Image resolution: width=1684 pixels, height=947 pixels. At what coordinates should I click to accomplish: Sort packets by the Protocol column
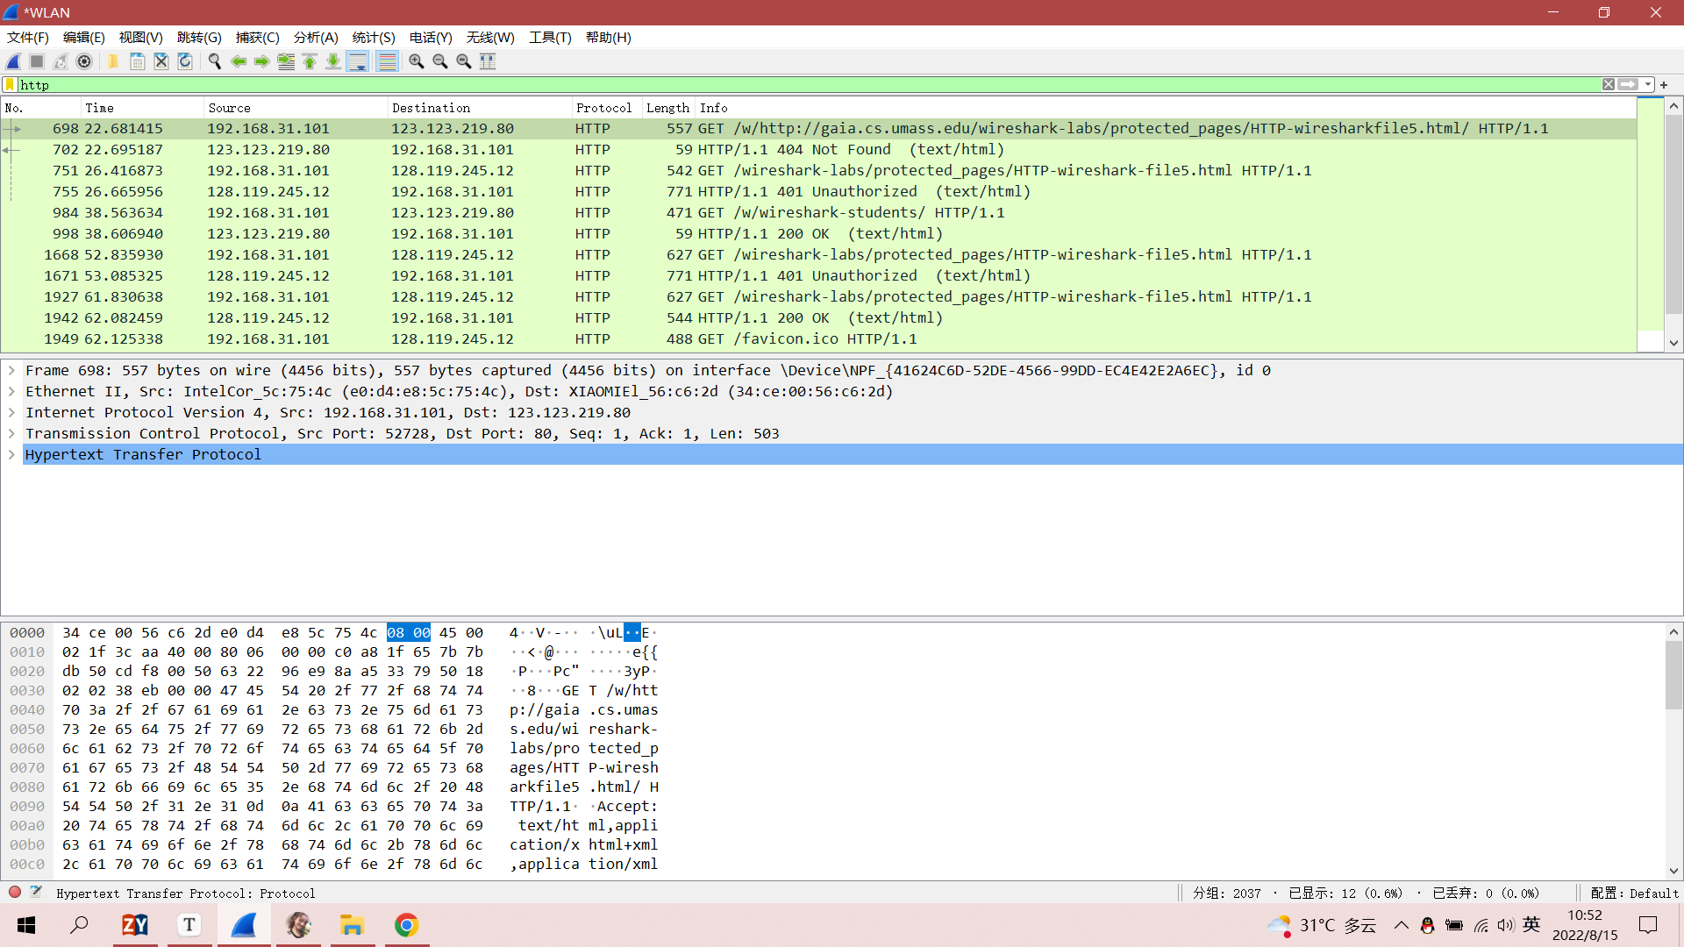[607, 108]
